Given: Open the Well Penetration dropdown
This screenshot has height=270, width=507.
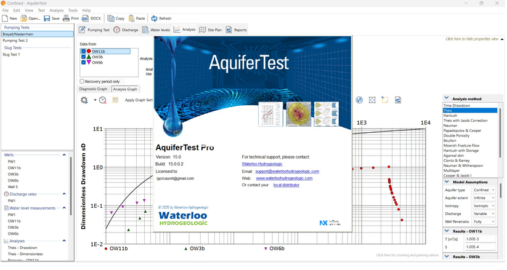Looking at the screenshot, I should pyautogui.click(x=484, y=221).
